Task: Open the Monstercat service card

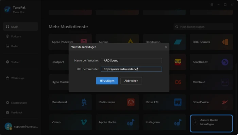Action: tap(70, 102)
